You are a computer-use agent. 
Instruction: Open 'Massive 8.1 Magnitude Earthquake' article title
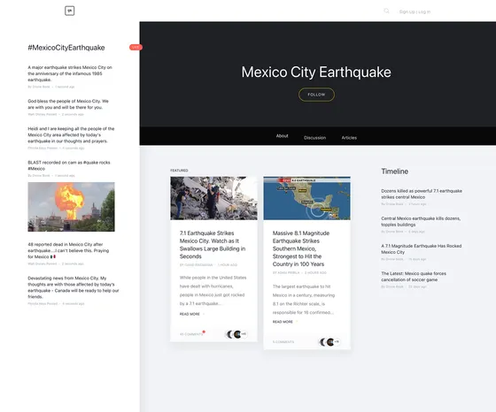point(301,248)
